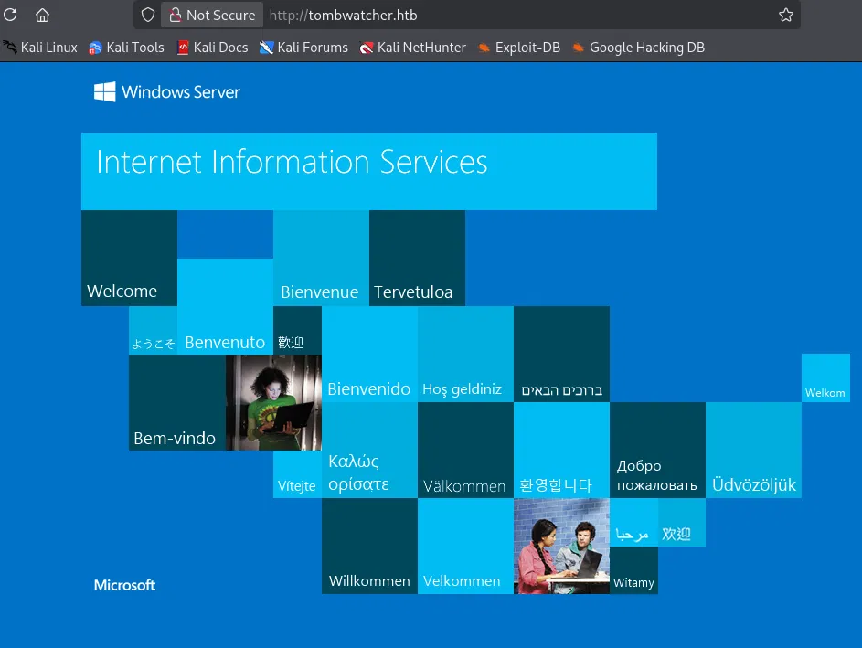
Task: Click the Καλώς ορίσατε tile
Action: coord(369,451)
